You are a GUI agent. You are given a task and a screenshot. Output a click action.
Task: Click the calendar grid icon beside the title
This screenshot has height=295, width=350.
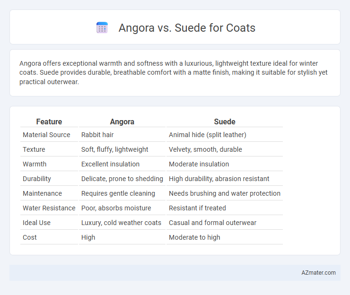102,28
